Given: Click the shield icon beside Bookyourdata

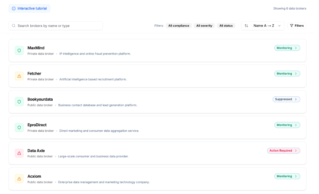Looking at the screenshot, I should (x=19, y=102).
